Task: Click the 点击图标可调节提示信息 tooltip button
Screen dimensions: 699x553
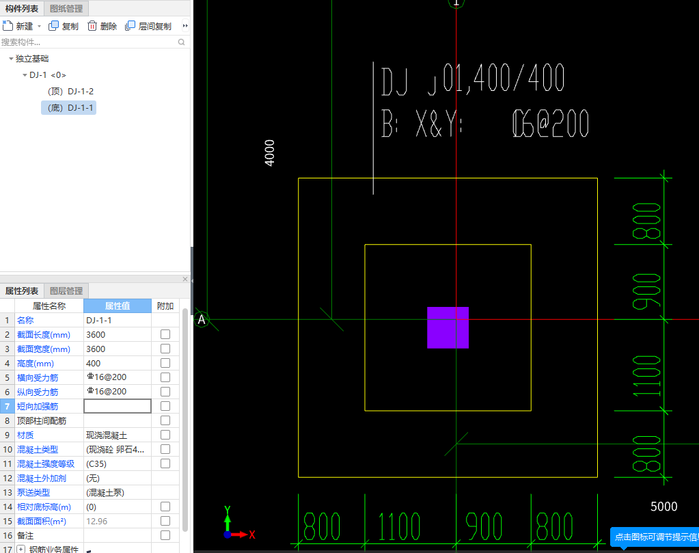Action: (655, 537)
